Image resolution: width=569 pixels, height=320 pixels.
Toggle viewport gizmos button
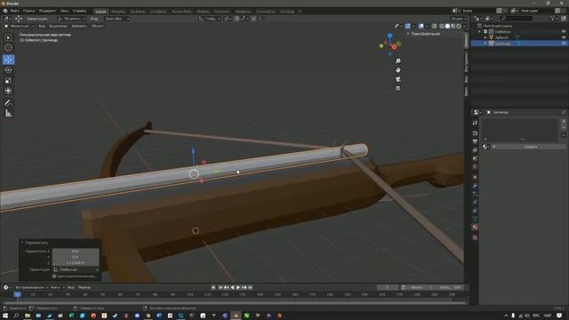[408, 26]
